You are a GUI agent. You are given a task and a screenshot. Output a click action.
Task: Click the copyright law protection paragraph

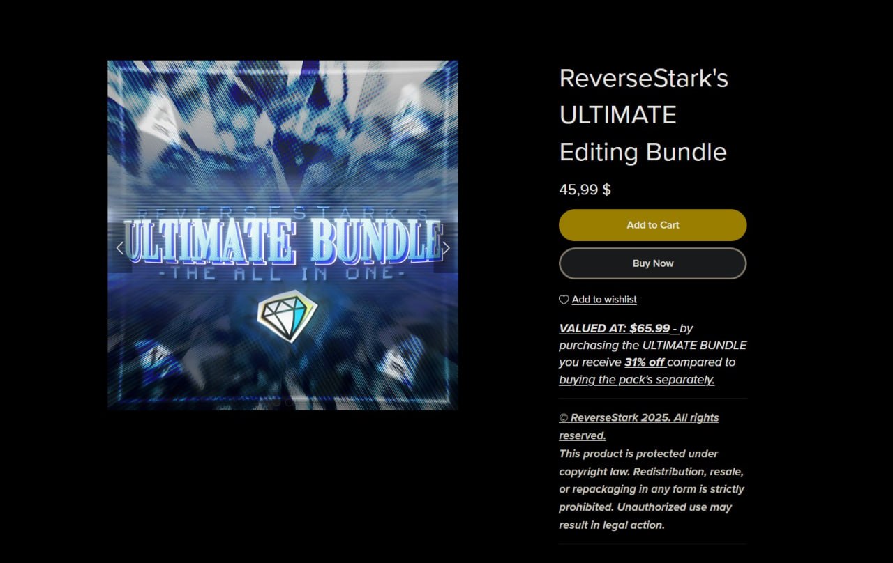pyautogui.click(x=652, y=489)
